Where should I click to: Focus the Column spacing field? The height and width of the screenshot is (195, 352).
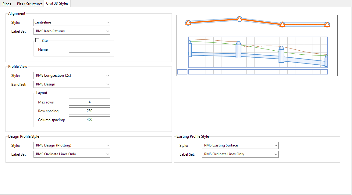click(89, 120)
